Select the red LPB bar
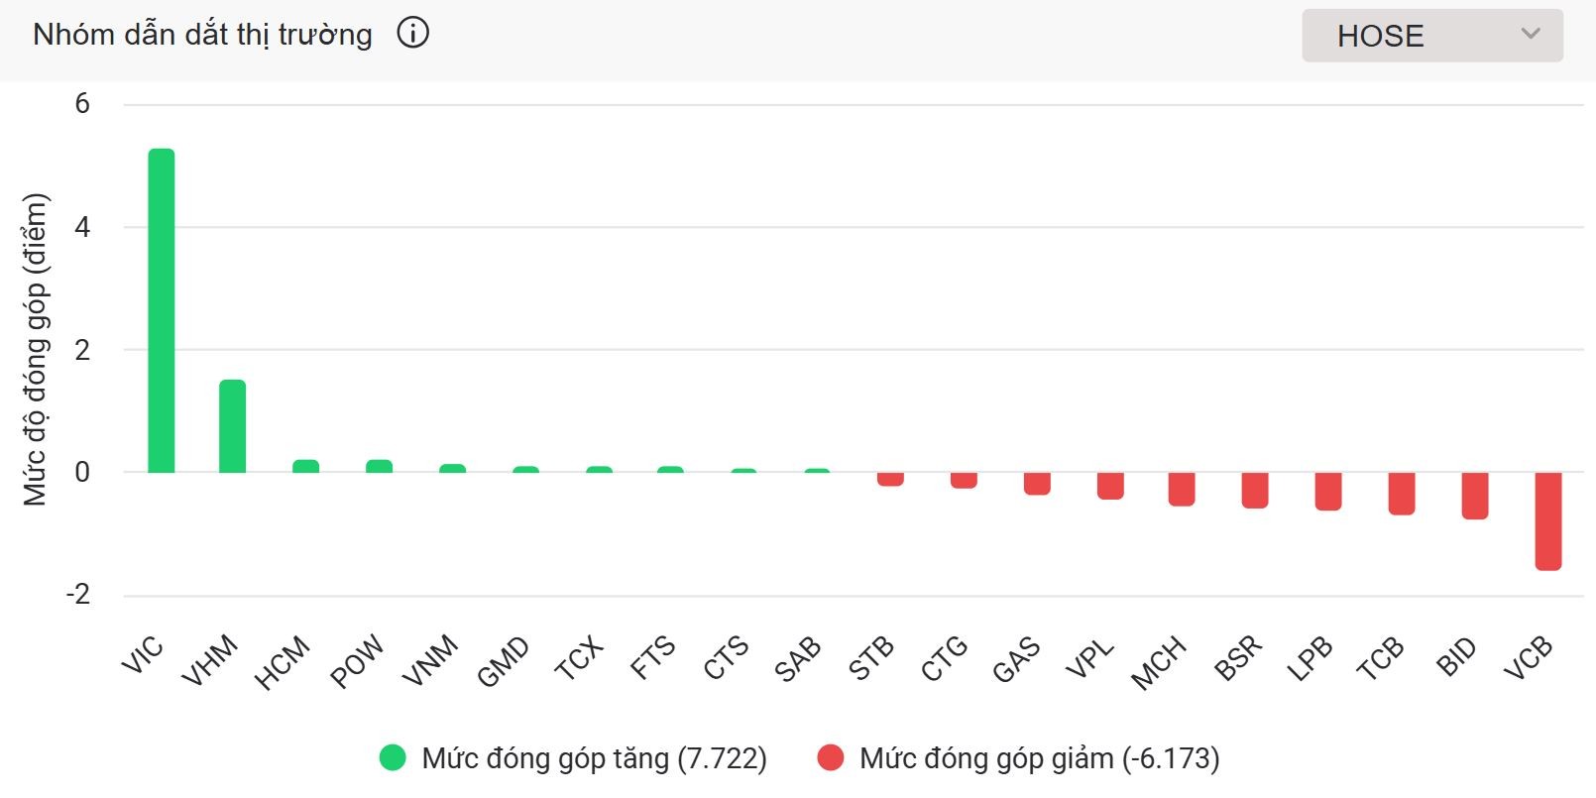1596x798 pixels. (x=1328, y=492)
